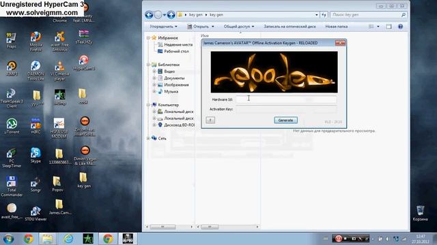This screenshot has width=437, height=245.
Task: Open PC SleepTimer desktop shortcut
Action: (x=12, y=158)
